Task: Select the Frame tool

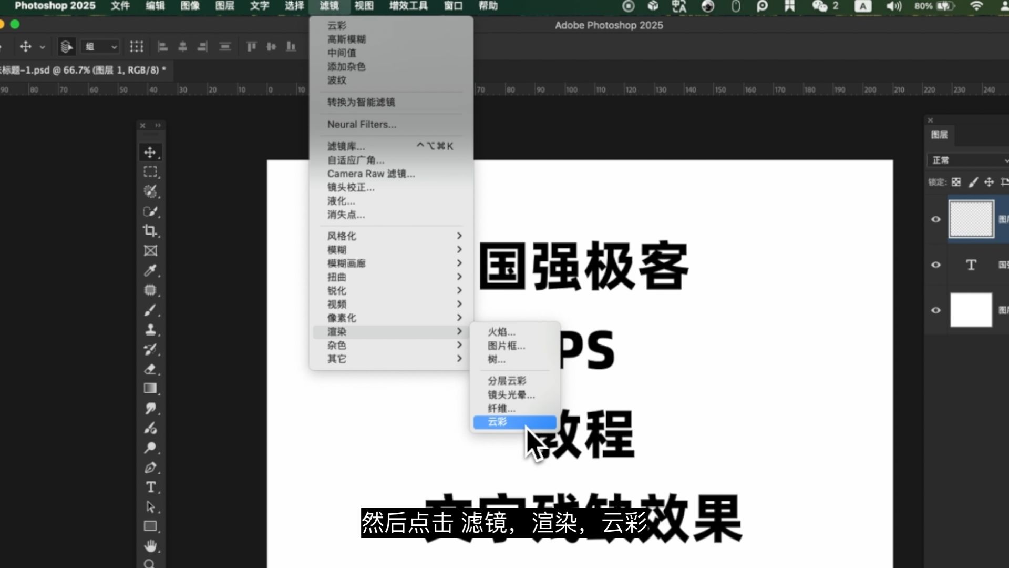Action: [150, 251]
